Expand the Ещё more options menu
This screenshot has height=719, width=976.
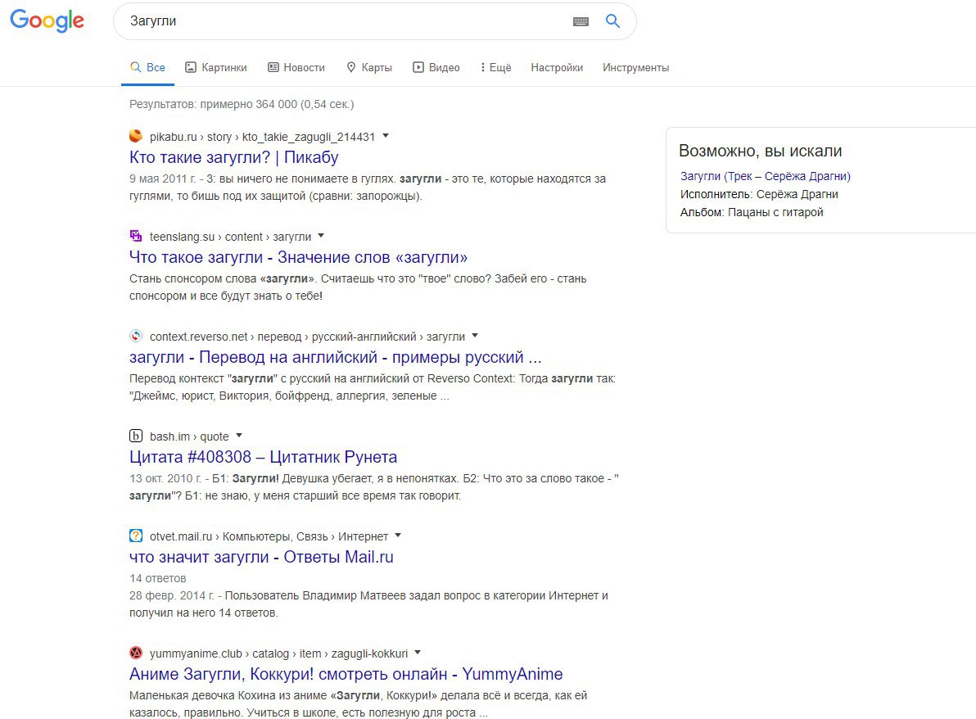pyautogui.click(x=495, y=67)
